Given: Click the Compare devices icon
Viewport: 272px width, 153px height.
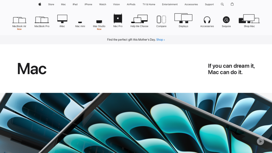Looking at the screenshot, I should (x=161, y=19).
